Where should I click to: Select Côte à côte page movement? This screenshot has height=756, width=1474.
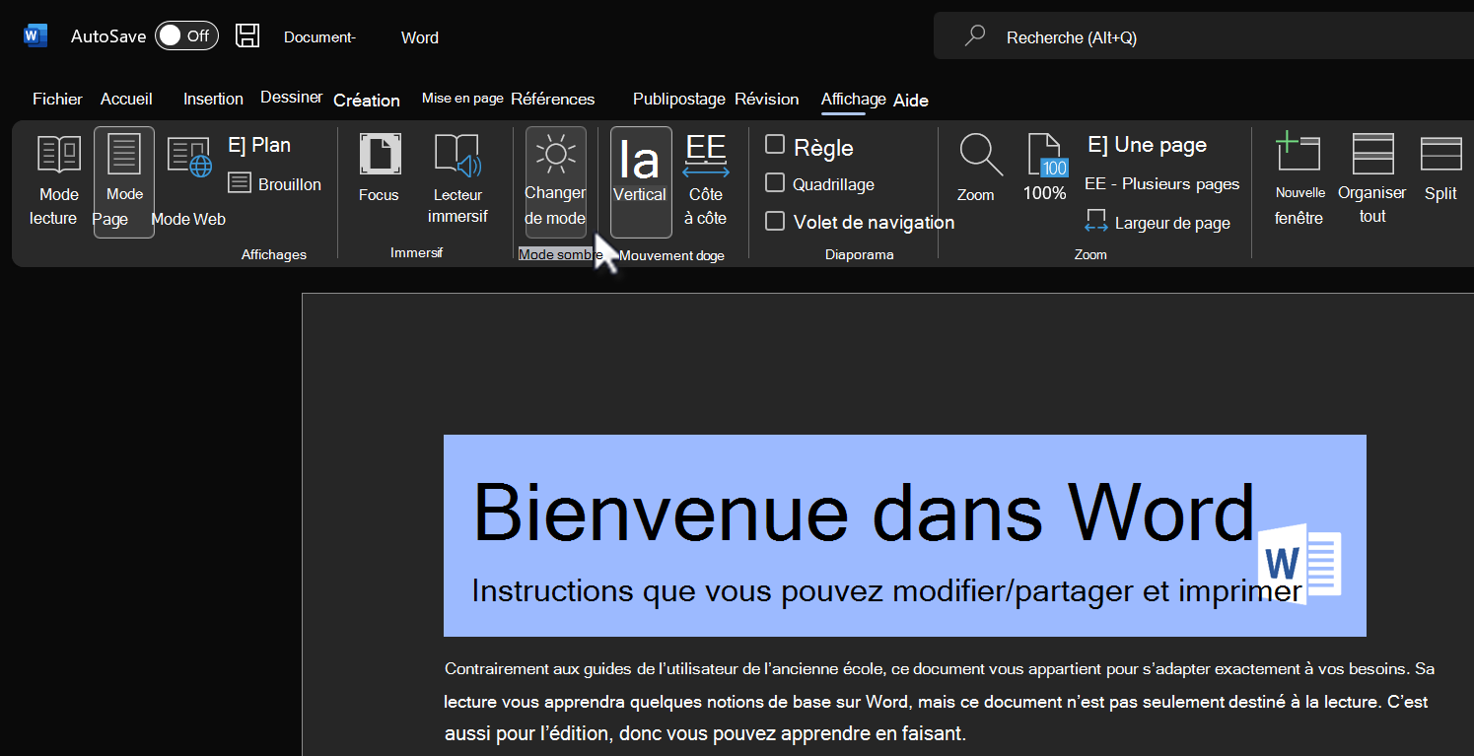(x=706, y=182)
